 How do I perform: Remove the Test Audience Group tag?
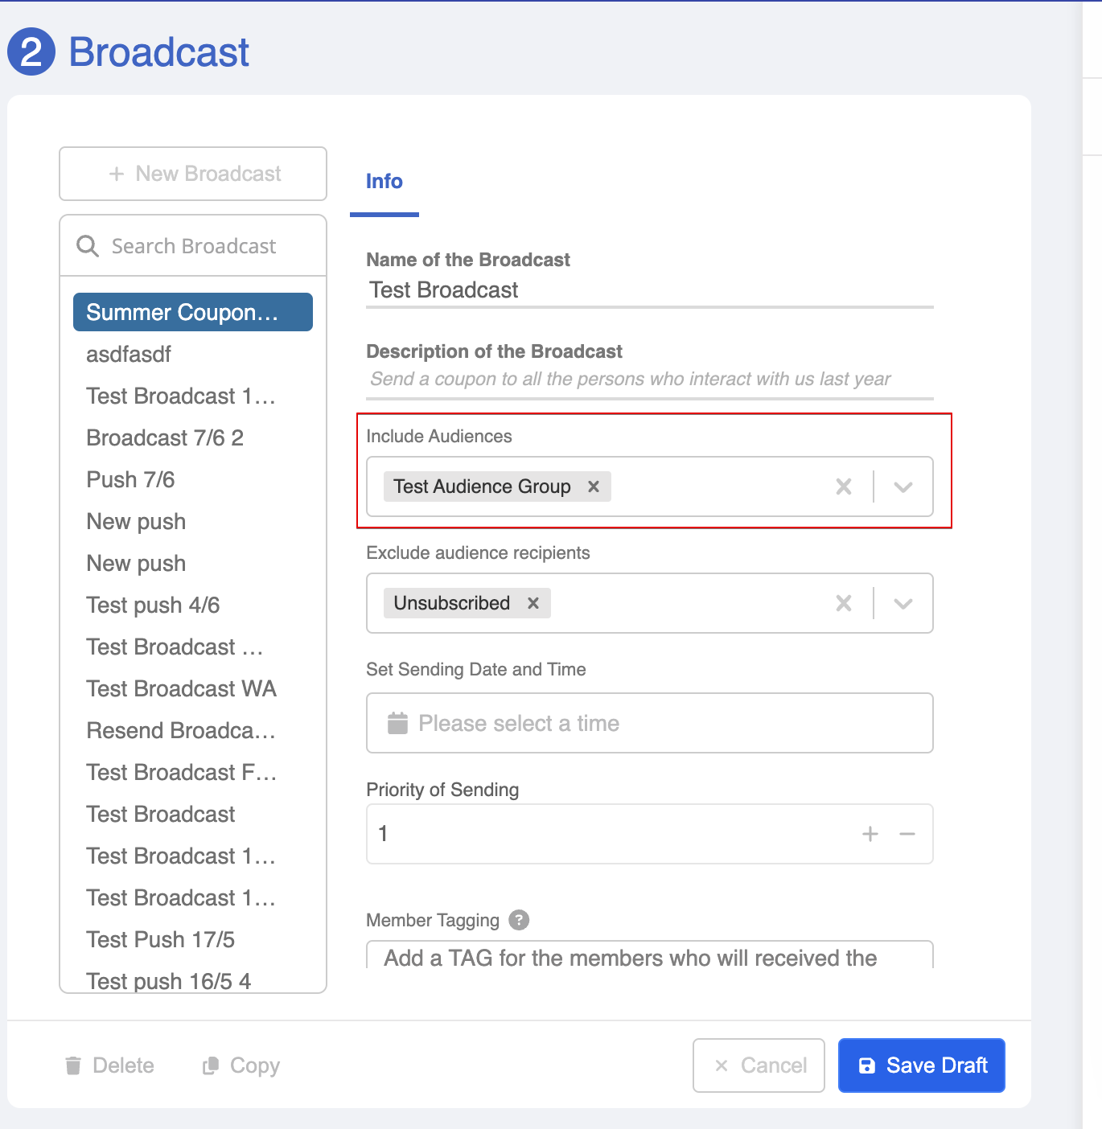point(594,486)
